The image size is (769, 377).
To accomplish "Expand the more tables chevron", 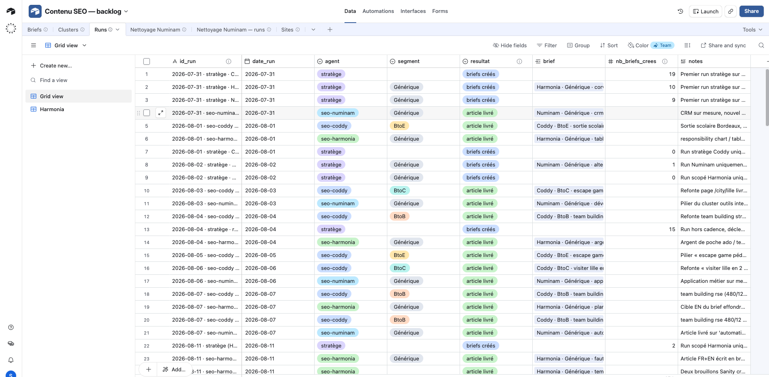I will coord(313,29).
